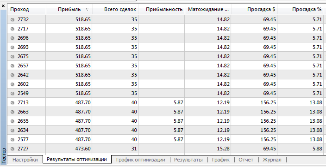Open the Результаты tab
This screenshot has width=326, height=167.
coord(188,160)
